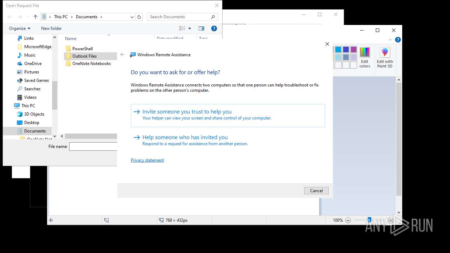Expand address bar previous locations dropdown

[x=132, y=17]
